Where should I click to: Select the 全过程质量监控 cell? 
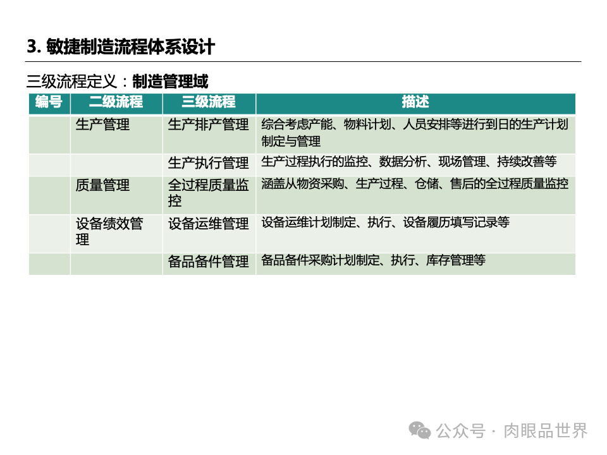pos(209,195)
